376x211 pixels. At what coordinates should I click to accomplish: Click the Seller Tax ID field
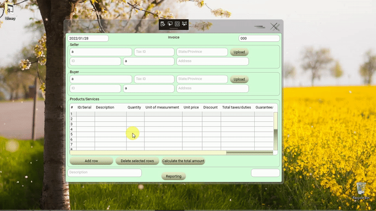click(x=154, y=52)
